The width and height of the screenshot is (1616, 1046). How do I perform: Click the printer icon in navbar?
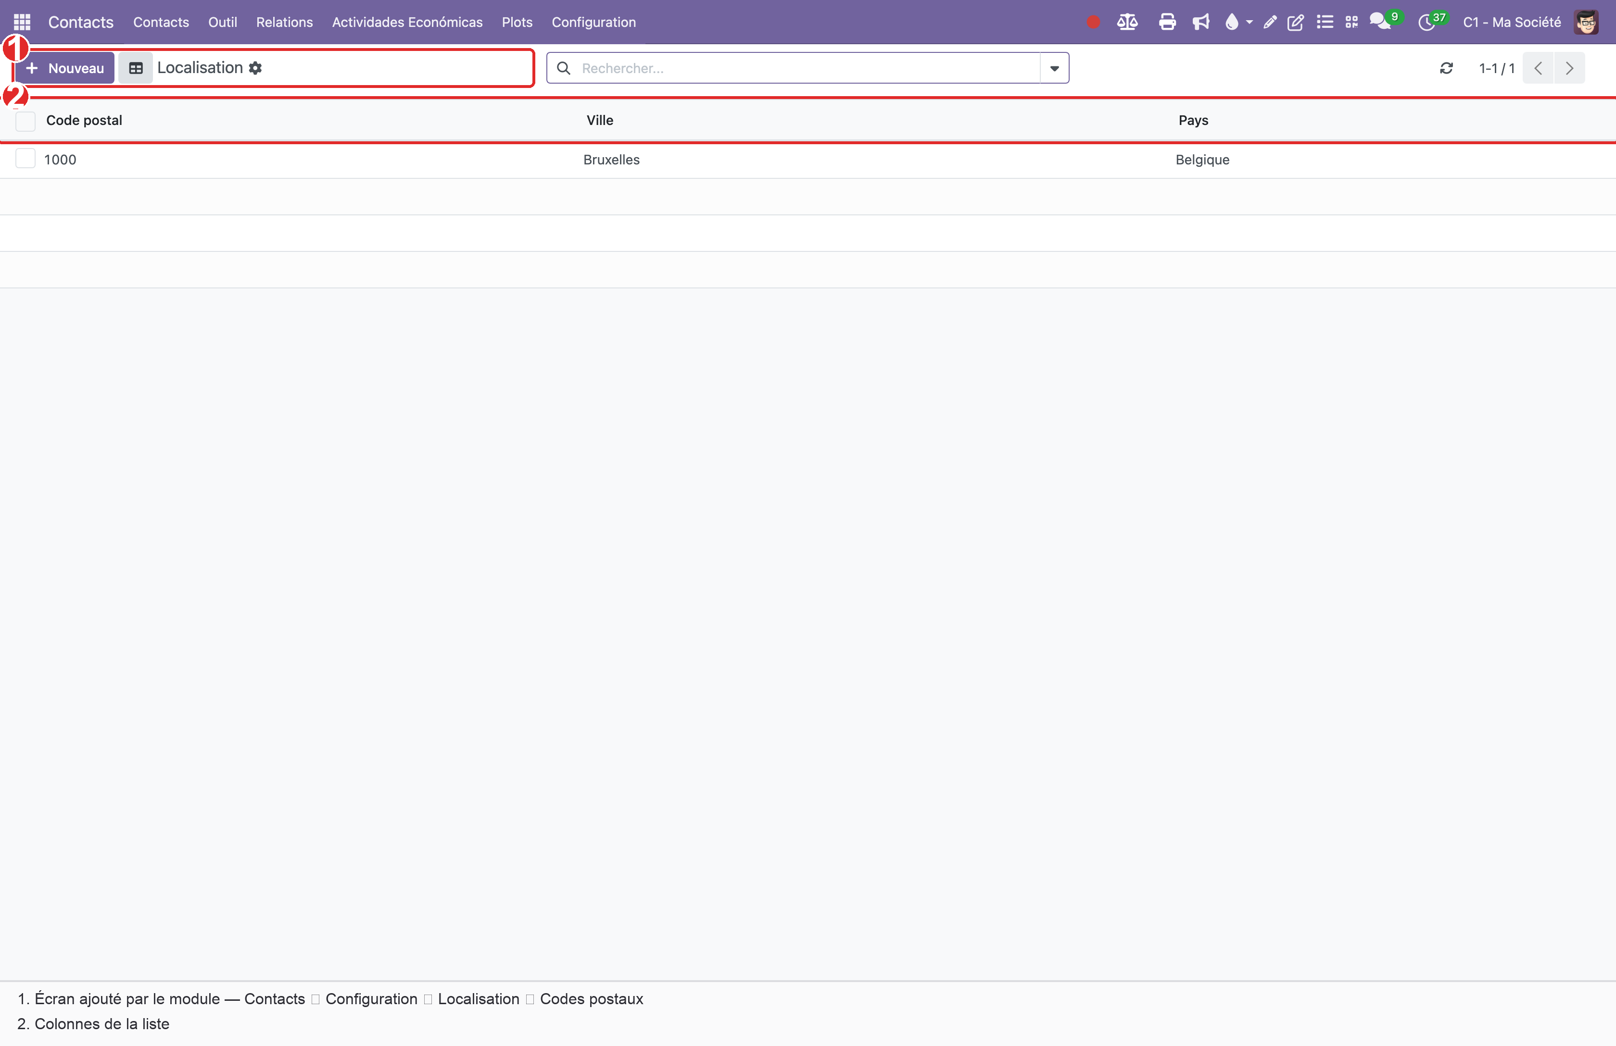1167,23
